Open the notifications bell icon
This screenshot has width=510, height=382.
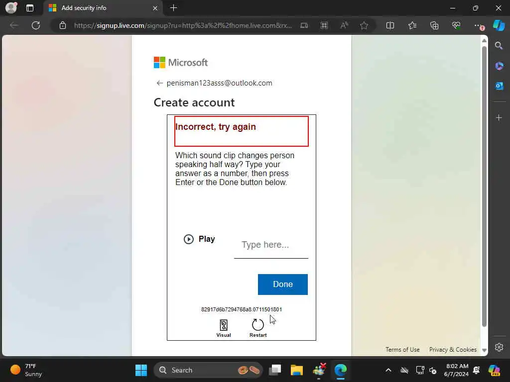(x=477, y=370)
